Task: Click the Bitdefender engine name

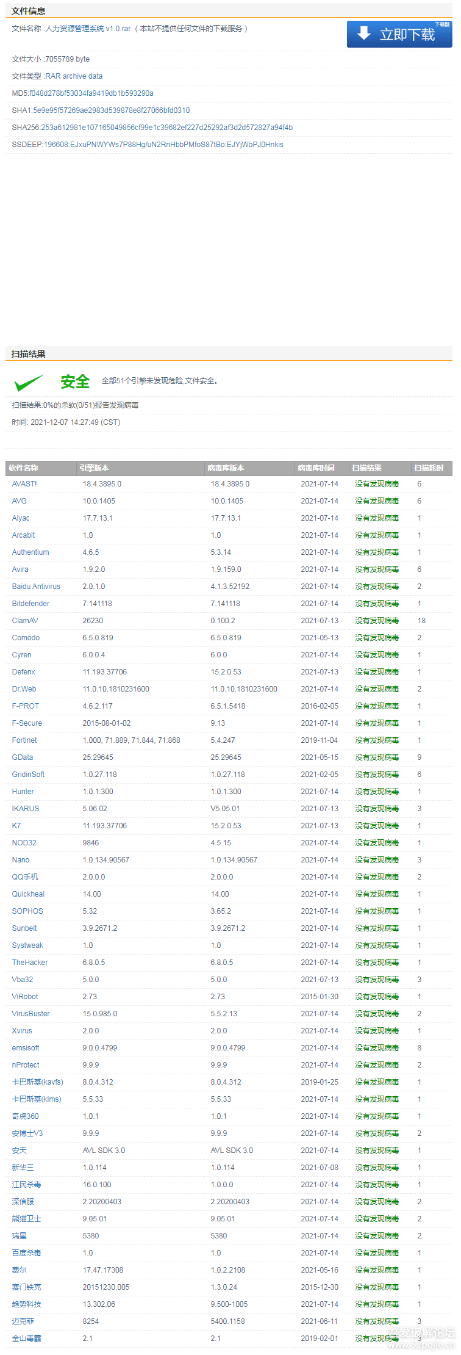Action: (31, 604)
